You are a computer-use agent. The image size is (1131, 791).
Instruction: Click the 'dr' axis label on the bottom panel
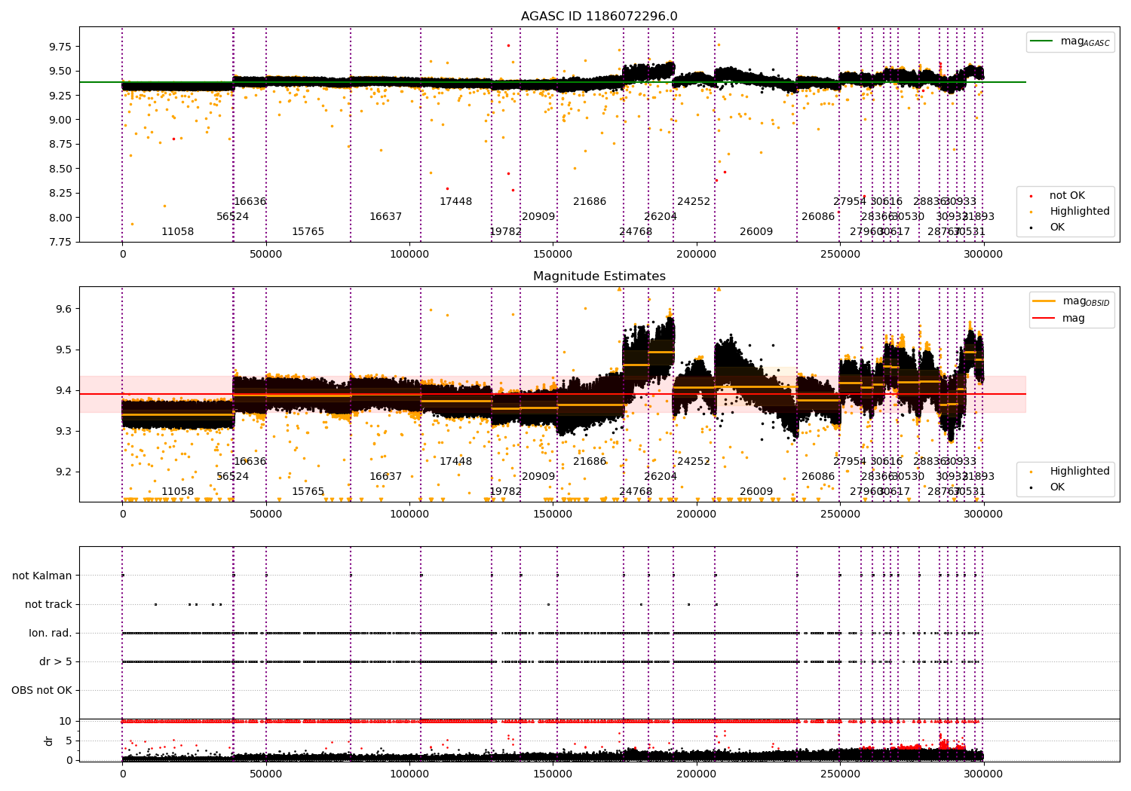pyautogui.click(x=49, y=741)
